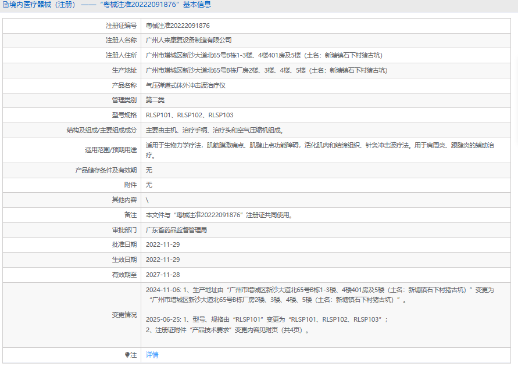Click the 适用范围/预期用途 description text
This screenshot has width=518, height=367.
point(320,150)
